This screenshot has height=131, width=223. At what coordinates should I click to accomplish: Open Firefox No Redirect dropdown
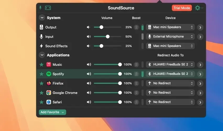170,83
